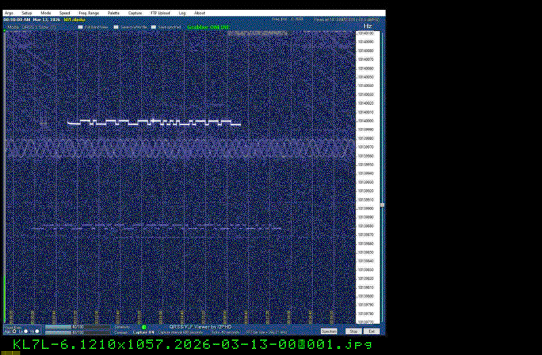Toggle the Save synched checkbox
Image resolution: width=542 pixels, height=355 pixels.
pos(153,27)
